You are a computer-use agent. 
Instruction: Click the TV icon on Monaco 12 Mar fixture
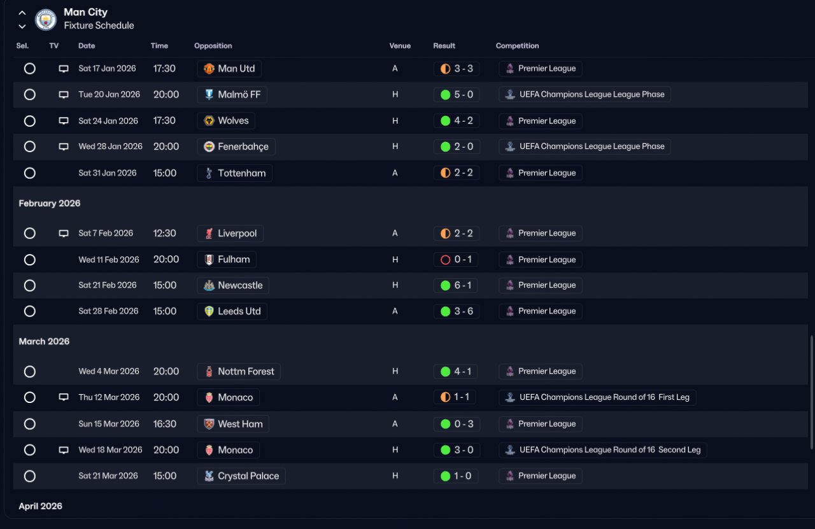coord(64,397)
